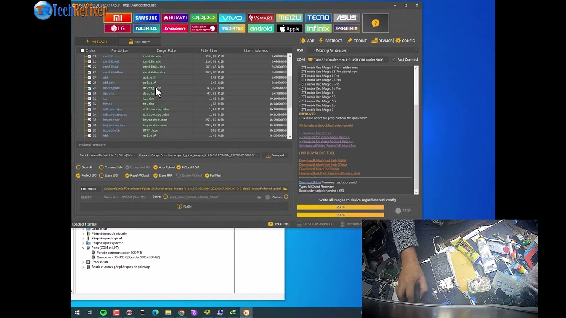
Task: Open Spotify from the taskbar
Action: point(103,313)
